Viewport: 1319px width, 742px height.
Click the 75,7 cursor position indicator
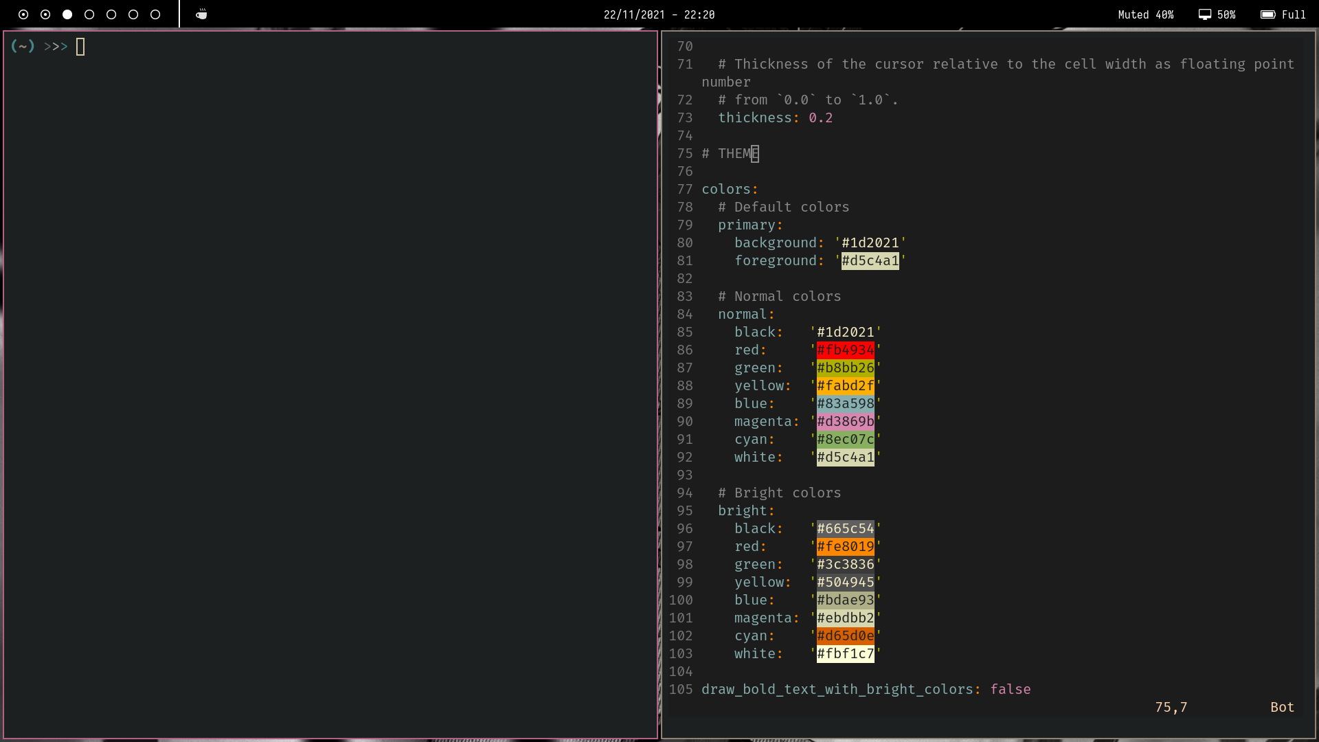1171,706
